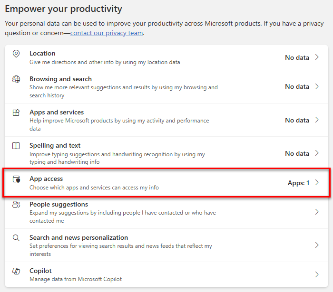Click the Apps and services grid icon
333x292 pixels.
click(16, 113)
